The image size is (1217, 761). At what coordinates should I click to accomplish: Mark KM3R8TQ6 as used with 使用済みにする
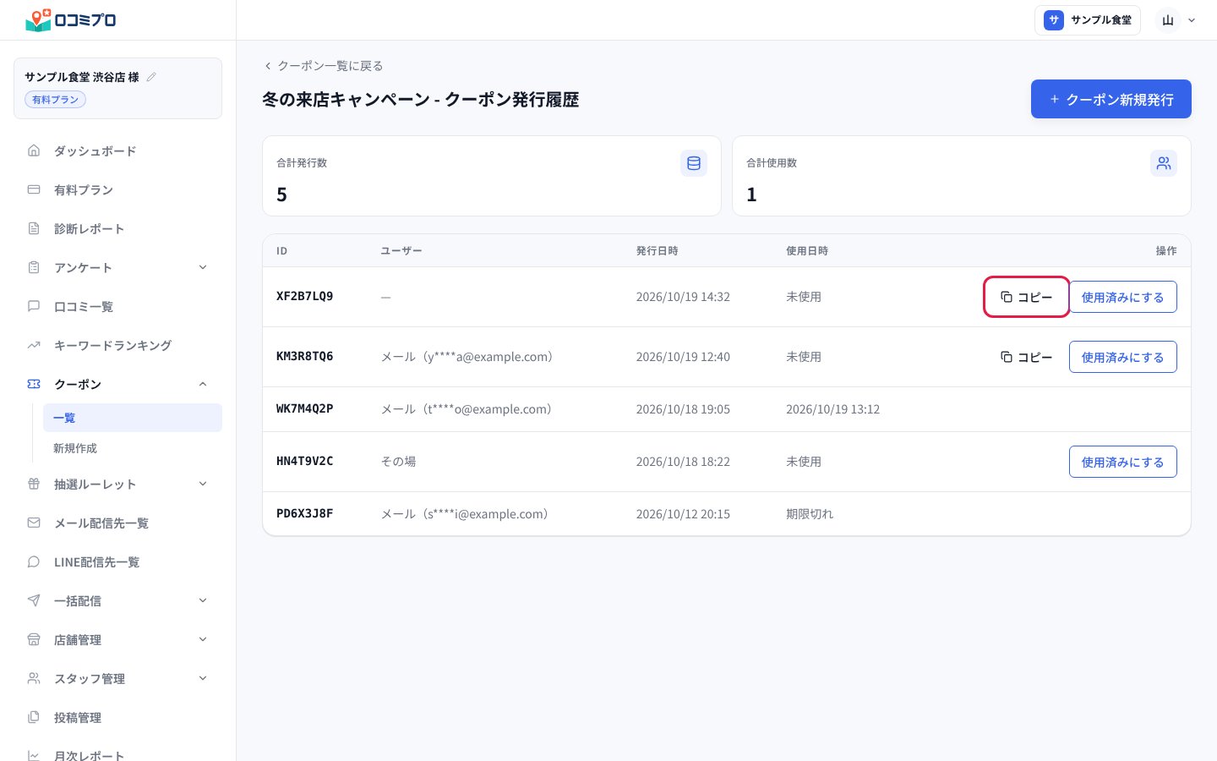click(x=1123, y=357)
